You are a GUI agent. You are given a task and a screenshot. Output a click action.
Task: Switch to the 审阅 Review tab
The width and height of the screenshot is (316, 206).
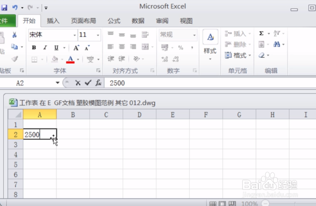pos(162,21)
